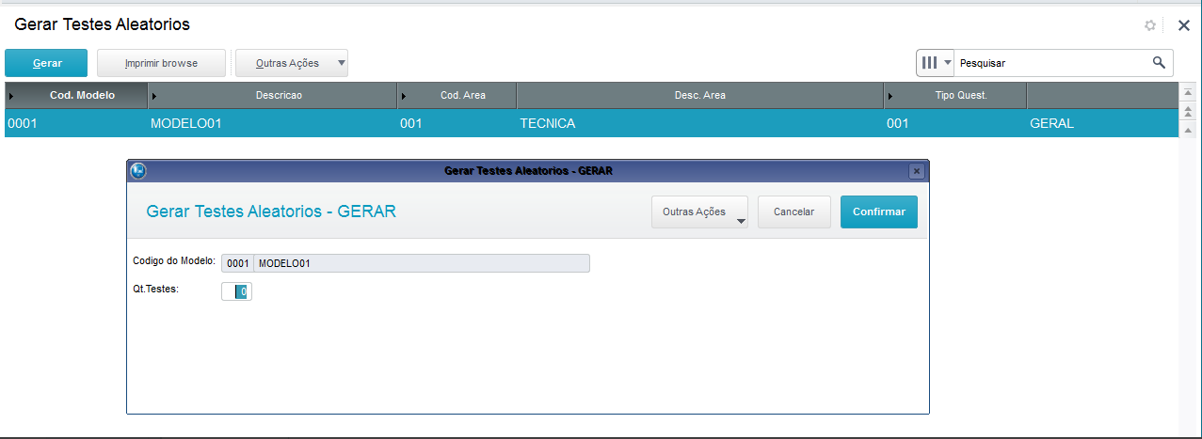The image size is (1202, 439).
Task: Click the Codigo do Modelo field
Action: point(406,263)
